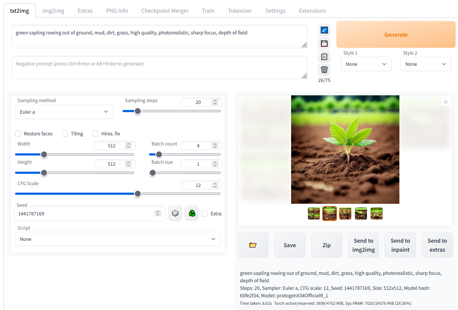Screen dimensions: 458x310
Task: Open the Script dropdown
Action: (118, 239)
